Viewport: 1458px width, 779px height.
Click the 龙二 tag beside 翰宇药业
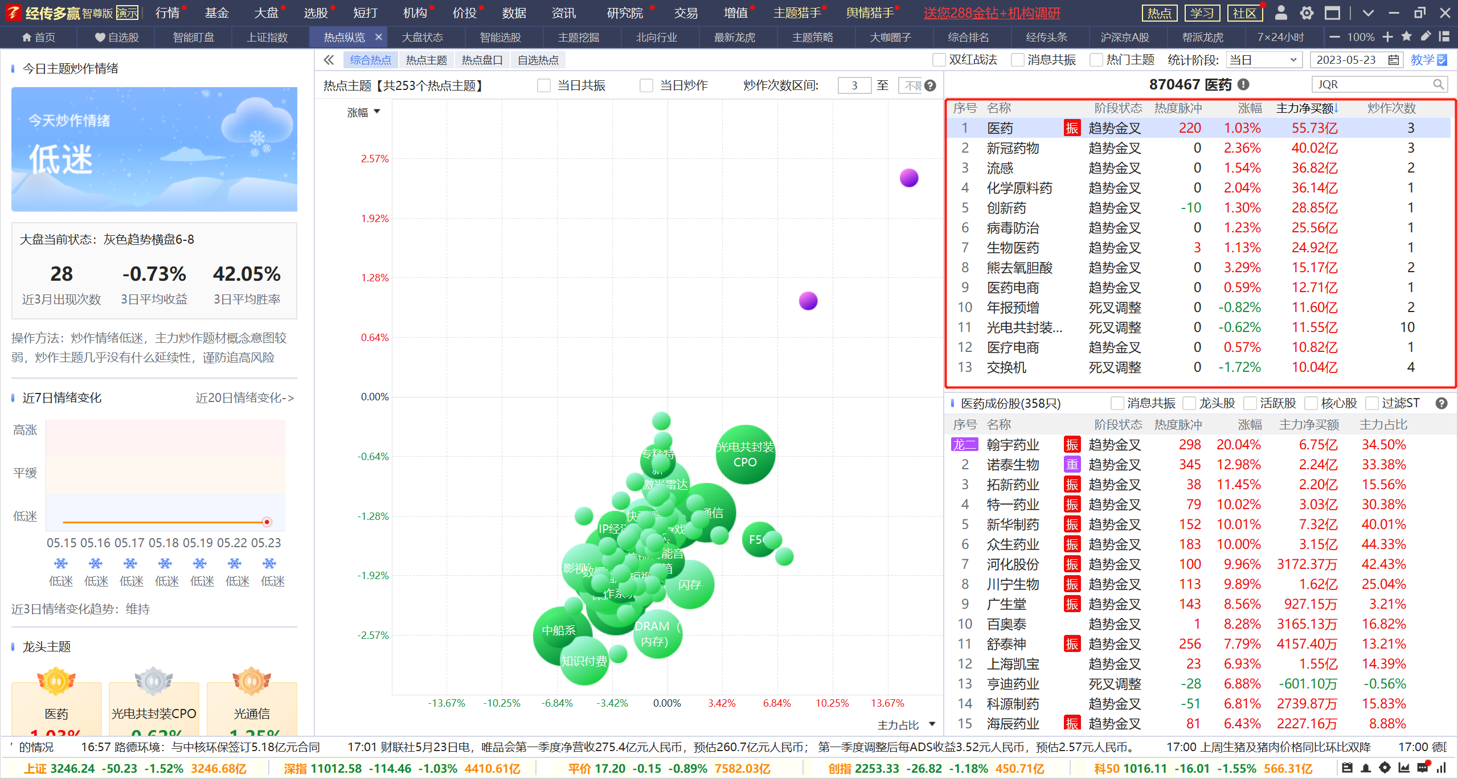(964, 445)
